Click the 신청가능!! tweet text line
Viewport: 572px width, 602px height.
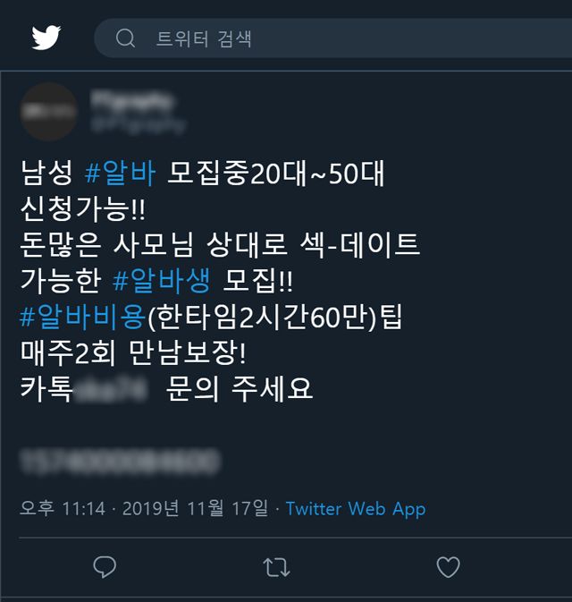(83, 208)
